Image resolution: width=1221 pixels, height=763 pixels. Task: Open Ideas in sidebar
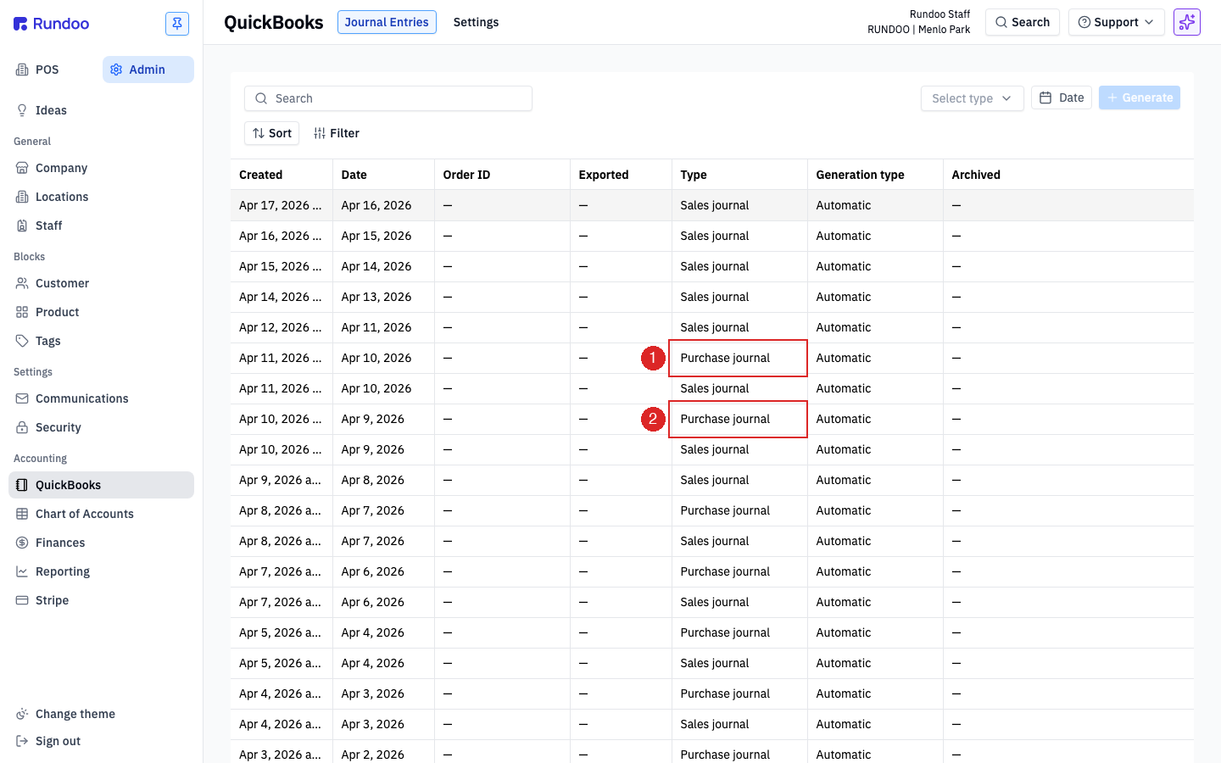102,110
